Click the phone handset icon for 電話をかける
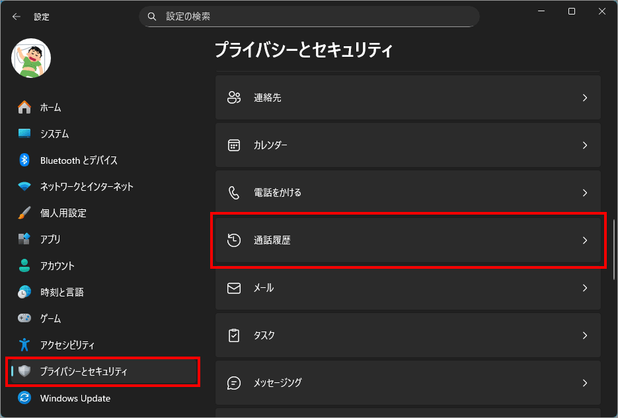 233,193
